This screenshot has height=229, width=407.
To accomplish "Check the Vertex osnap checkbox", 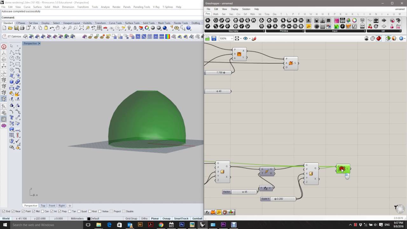I will (x=100, y=212).
